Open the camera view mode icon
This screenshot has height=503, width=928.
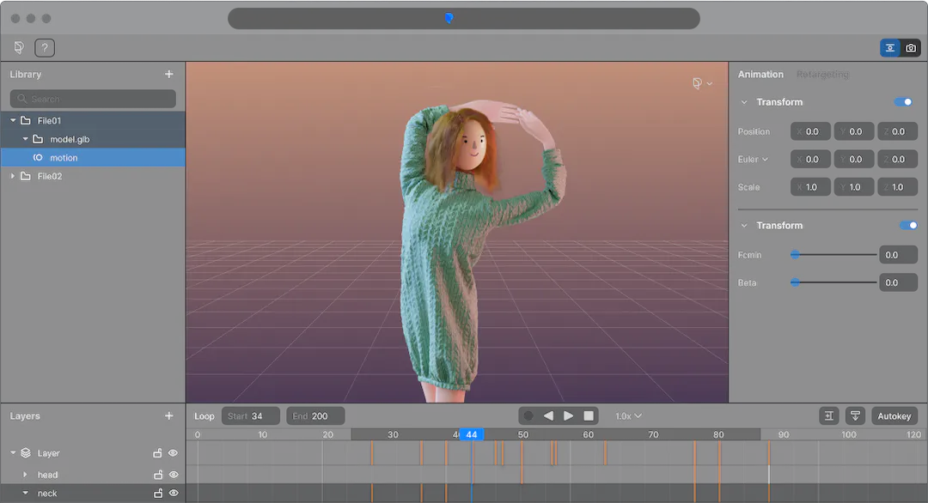(911, 48)
